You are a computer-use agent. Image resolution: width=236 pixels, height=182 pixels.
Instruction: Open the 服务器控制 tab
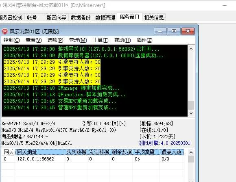pos(11,17)
